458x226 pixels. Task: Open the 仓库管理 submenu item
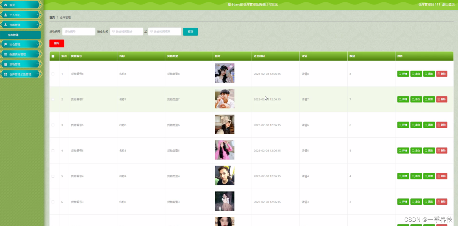[20, 35]
